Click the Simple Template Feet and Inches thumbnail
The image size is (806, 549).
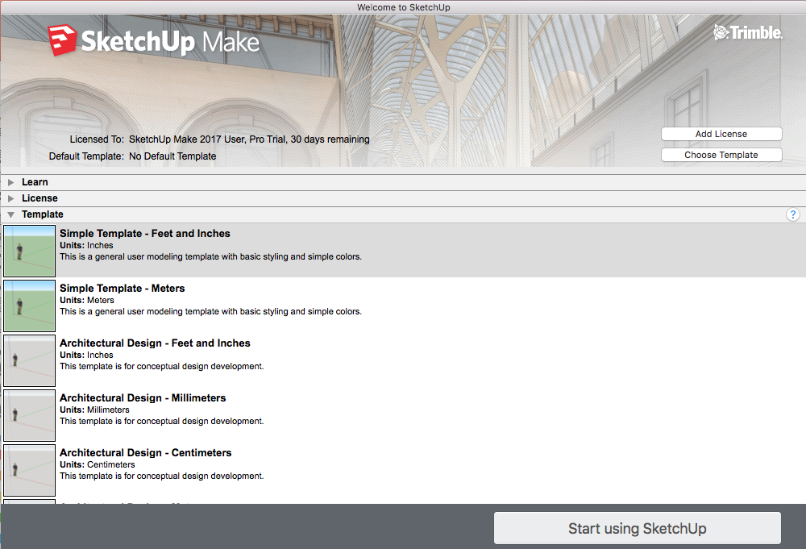[x=29, y=251]
